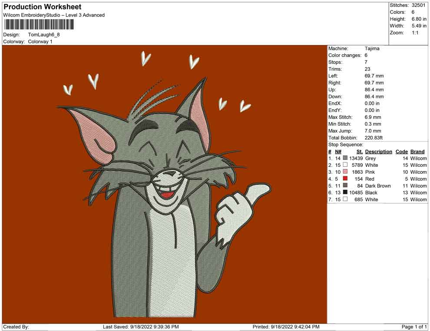430x331 pixels.
Task: Click the Colorway 1 label
Action: (x=40, y=42)
